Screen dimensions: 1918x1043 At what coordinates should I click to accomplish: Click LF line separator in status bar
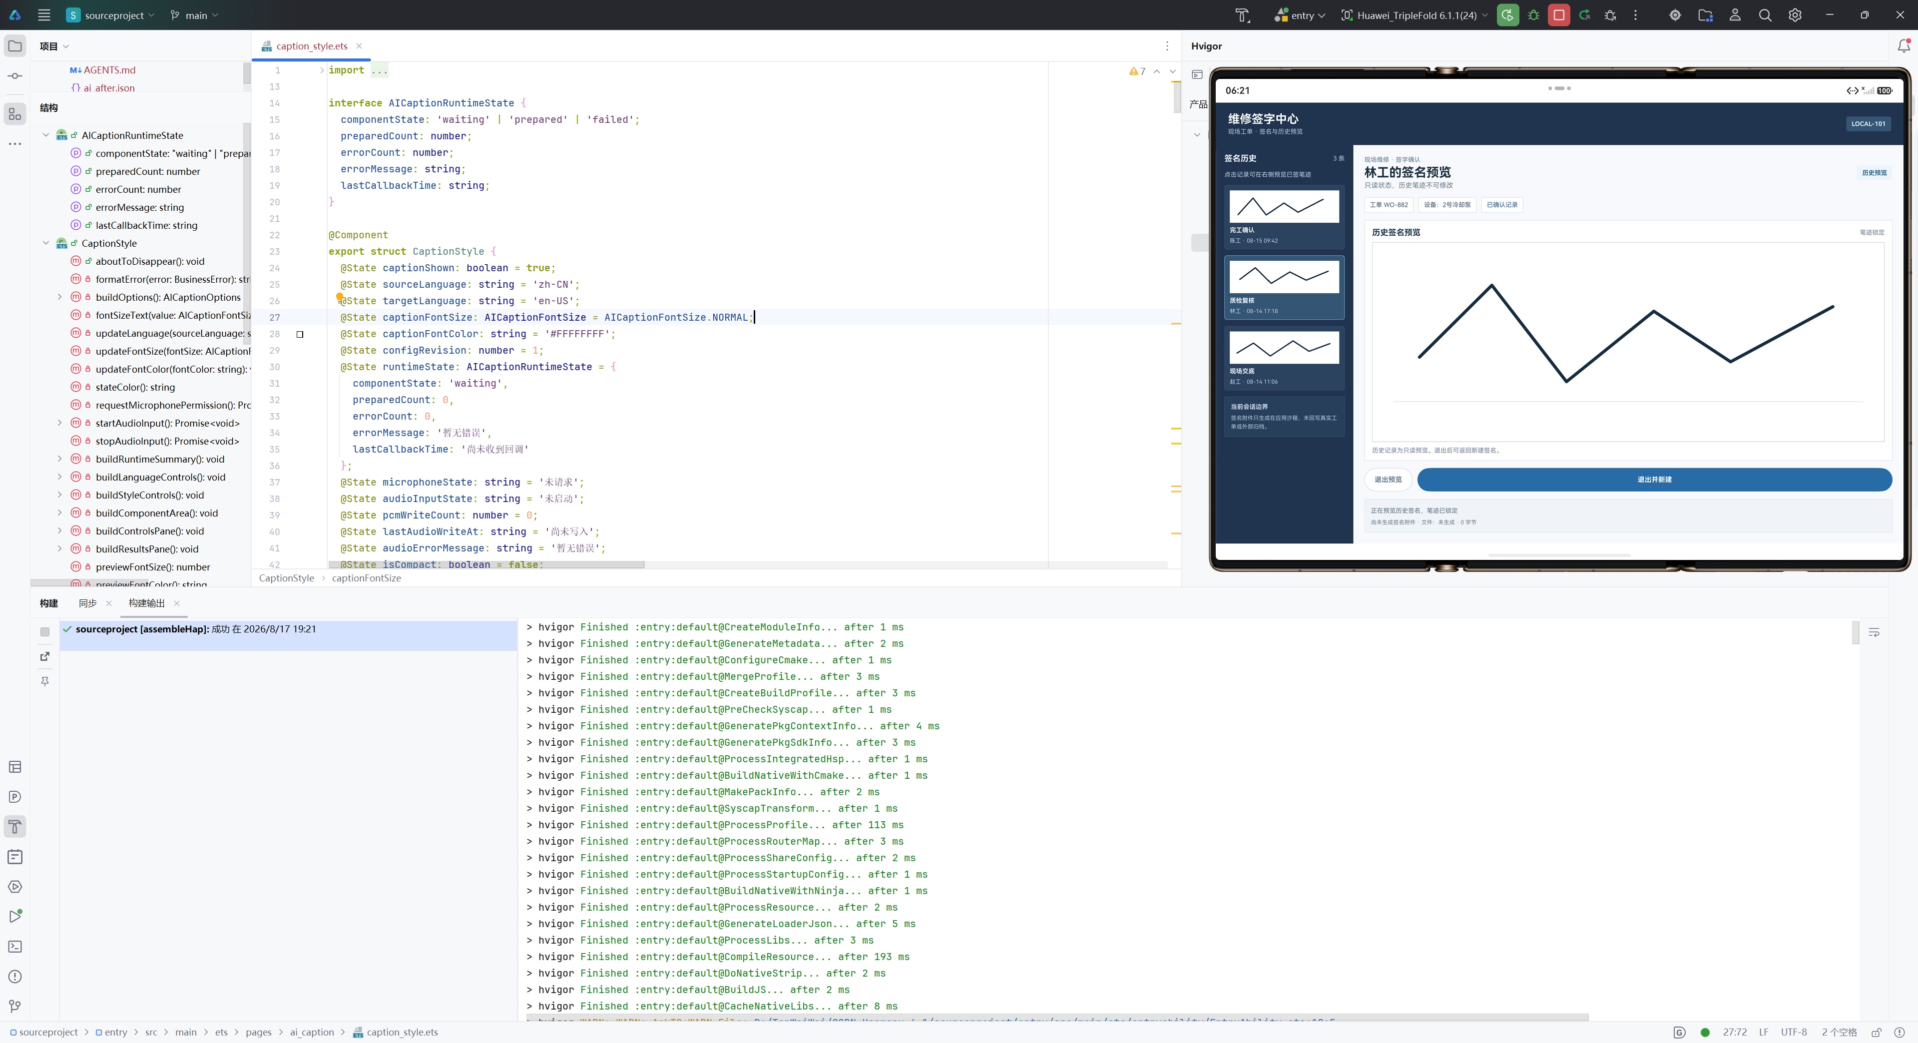(1763, 1032)
